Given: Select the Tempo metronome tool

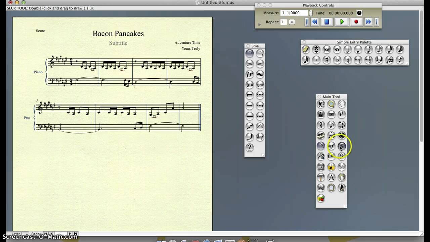Looking at the screenshot, I should (x=342, y=188).
